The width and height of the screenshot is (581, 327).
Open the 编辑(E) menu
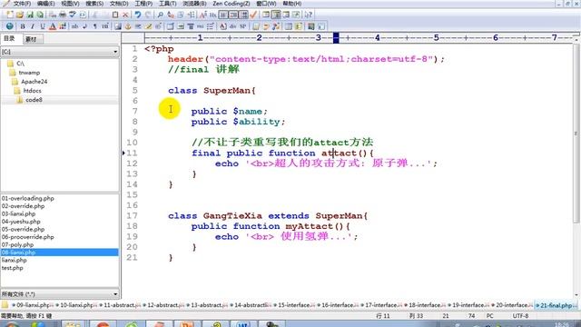[x=46, y=4]
